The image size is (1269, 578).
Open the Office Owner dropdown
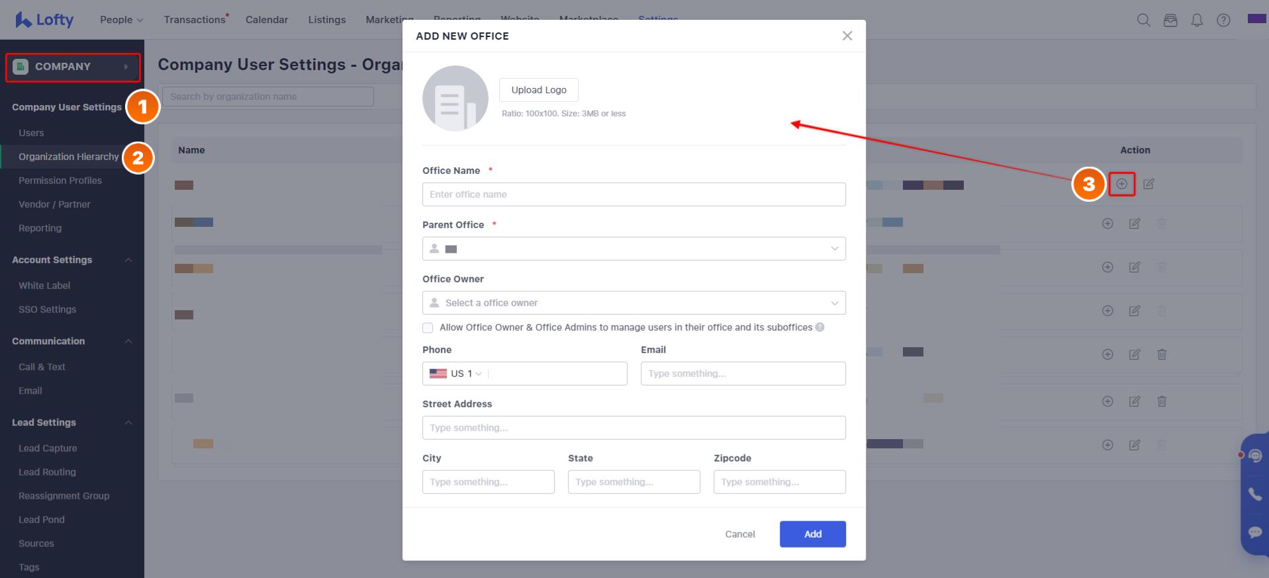[634, 303]
